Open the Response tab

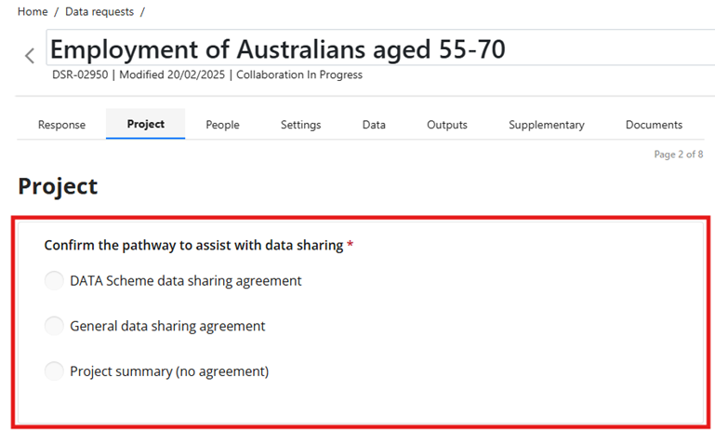[61, 125]
